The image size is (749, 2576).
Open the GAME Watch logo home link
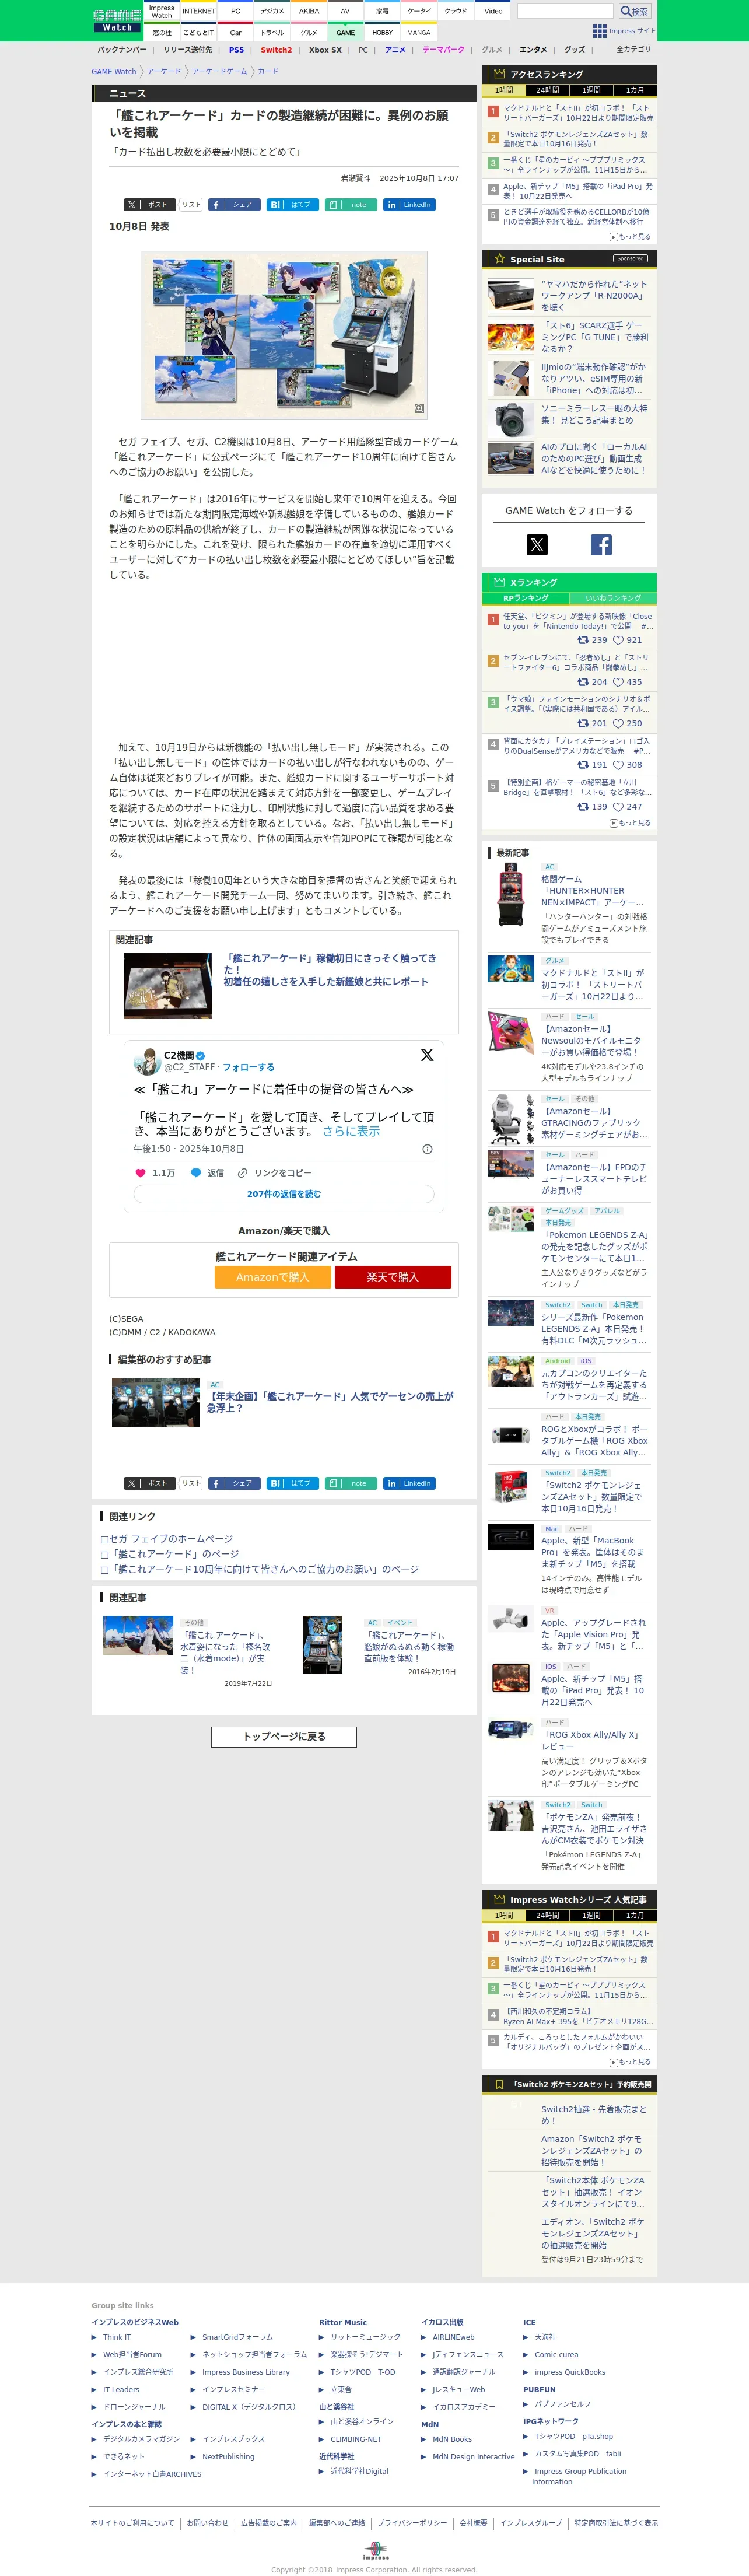(x=117, y=20)
